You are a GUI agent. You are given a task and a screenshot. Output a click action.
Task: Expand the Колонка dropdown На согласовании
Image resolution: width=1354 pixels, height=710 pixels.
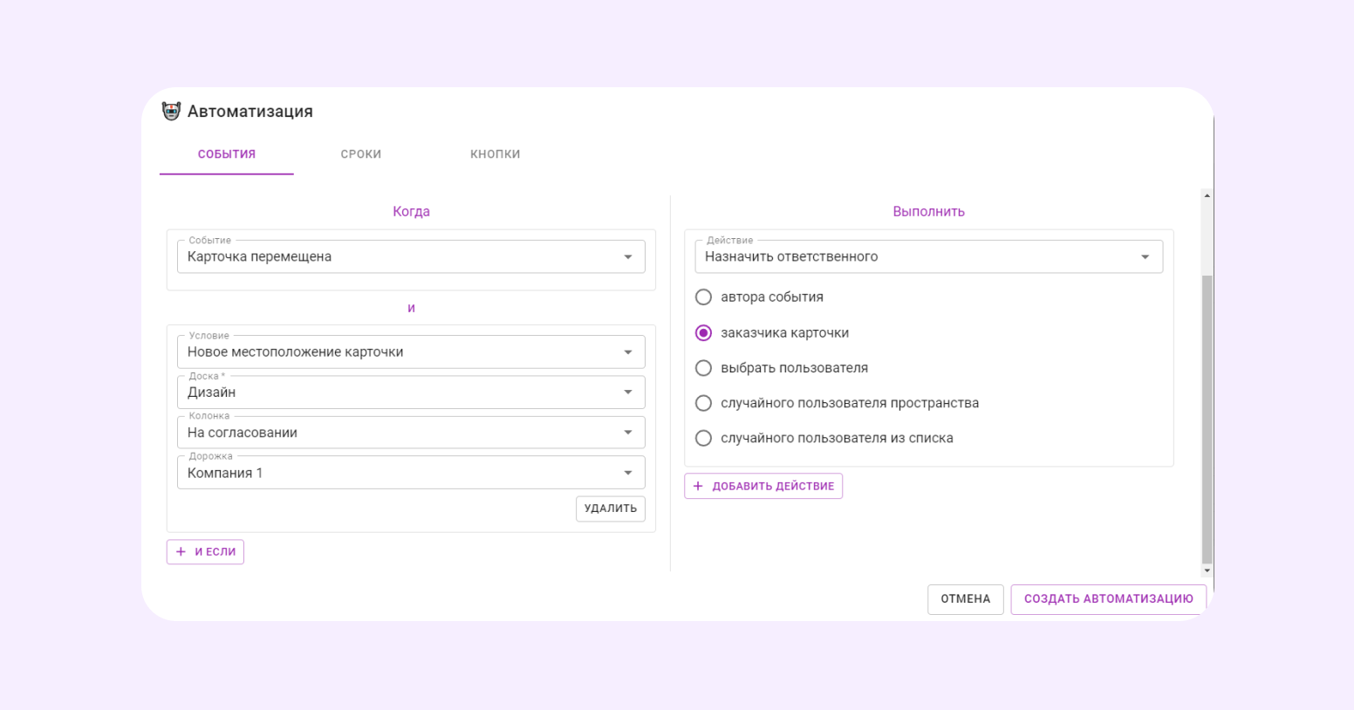click(411, 432)
